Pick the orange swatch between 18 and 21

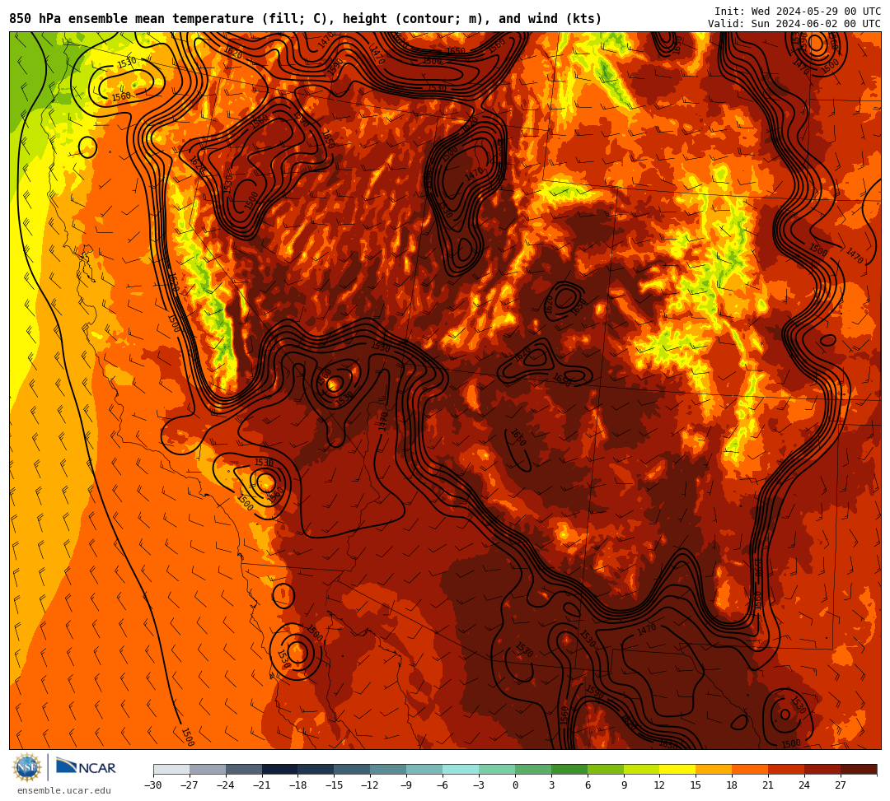750,769
